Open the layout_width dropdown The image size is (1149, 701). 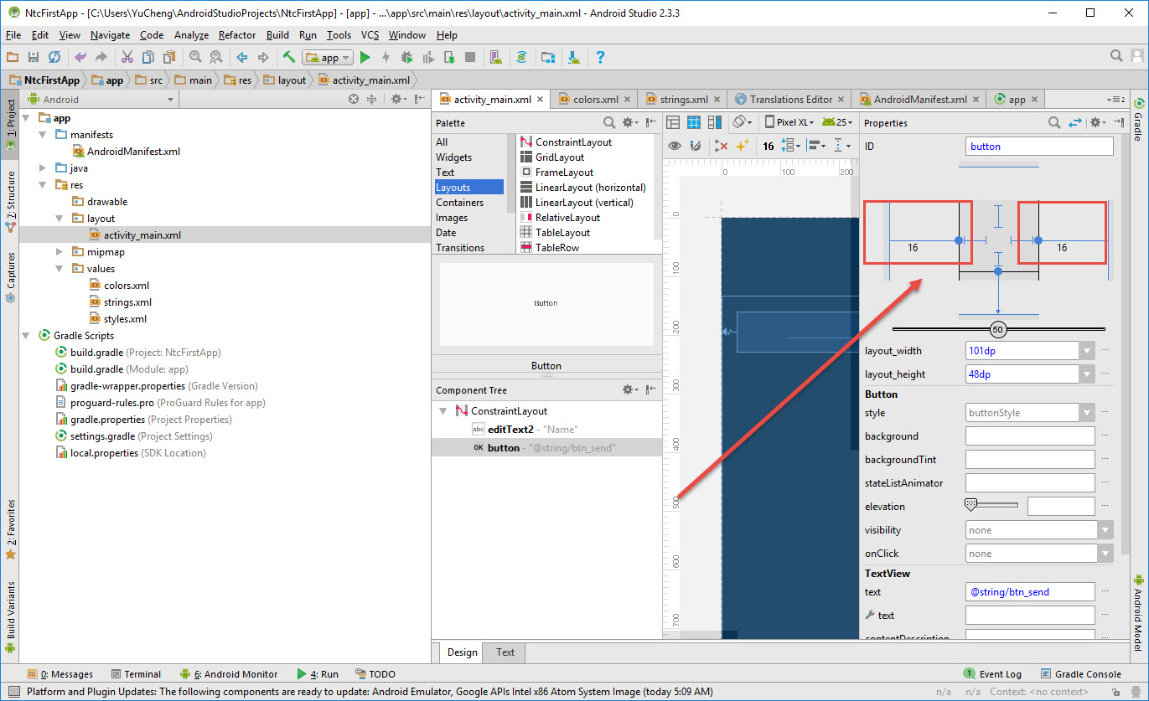click(1087, 351)
